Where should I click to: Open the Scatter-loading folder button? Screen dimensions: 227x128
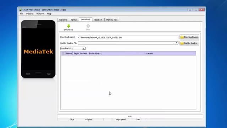tap(189, 43)
